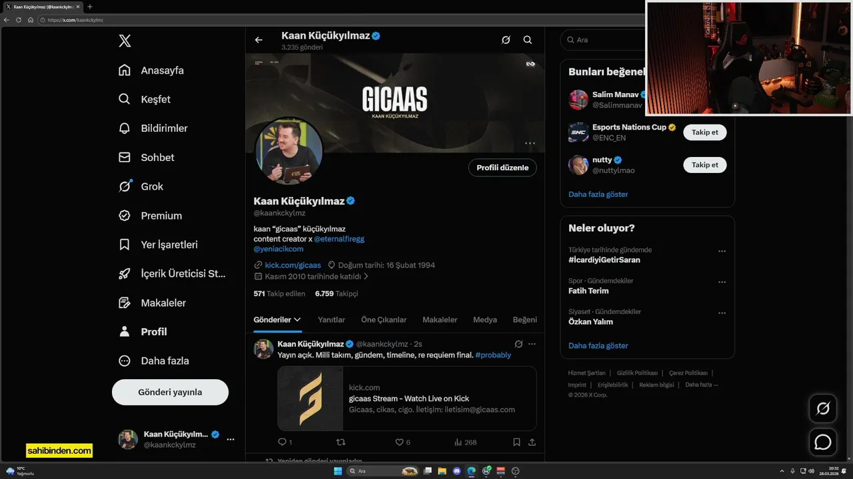The height and width of the screenshot is (479, 853).
Task: Click #probably hashtag in post
Action: click(x=493, y=355)
